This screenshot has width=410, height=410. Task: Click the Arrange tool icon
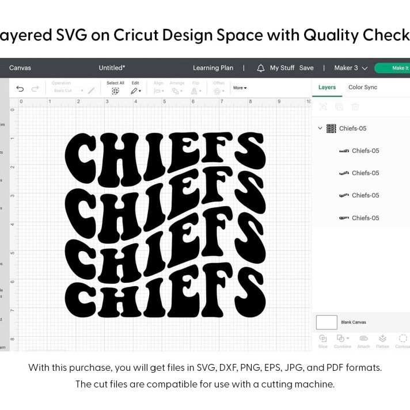[x=175, y=91]
